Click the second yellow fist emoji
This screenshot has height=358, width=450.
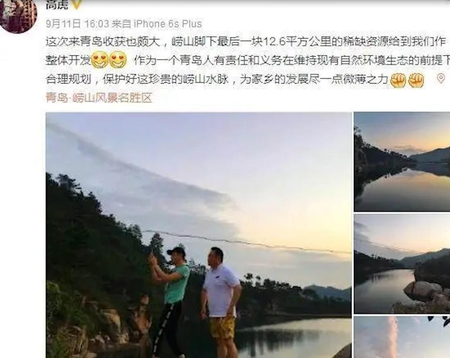coord(416,80)
